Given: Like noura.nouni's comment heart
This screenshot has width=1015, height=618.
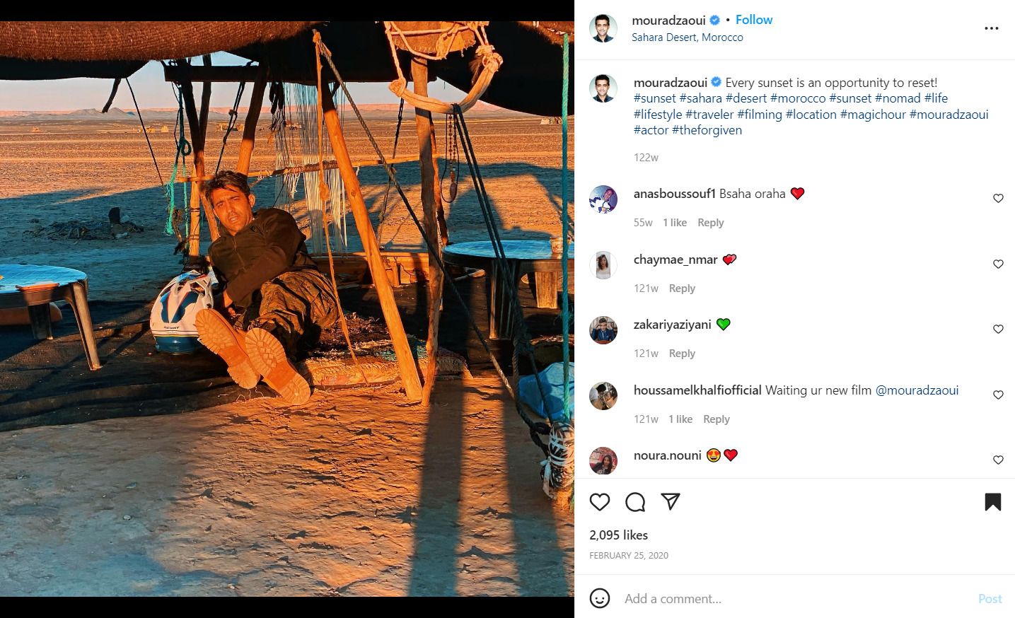Looking at the screenshot, I should (998, 460).
